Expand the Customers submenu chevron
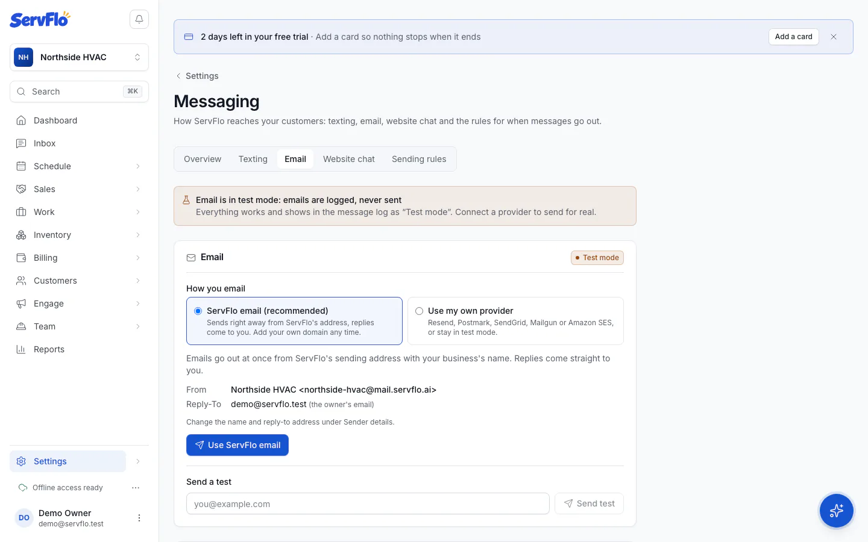Screen dimensions: 868x542 pos(138,281)
